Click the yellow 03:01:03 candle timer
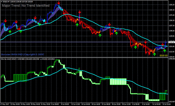 click(x=164, y=55)
